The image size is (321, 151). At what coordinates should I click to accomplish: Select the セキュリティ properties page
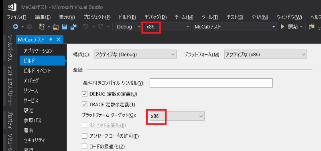pos(34,140)
